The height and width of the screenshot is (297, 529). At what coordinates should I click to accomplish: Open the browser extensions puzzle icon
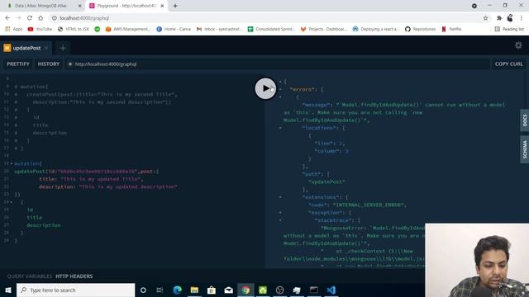[499, 18]
